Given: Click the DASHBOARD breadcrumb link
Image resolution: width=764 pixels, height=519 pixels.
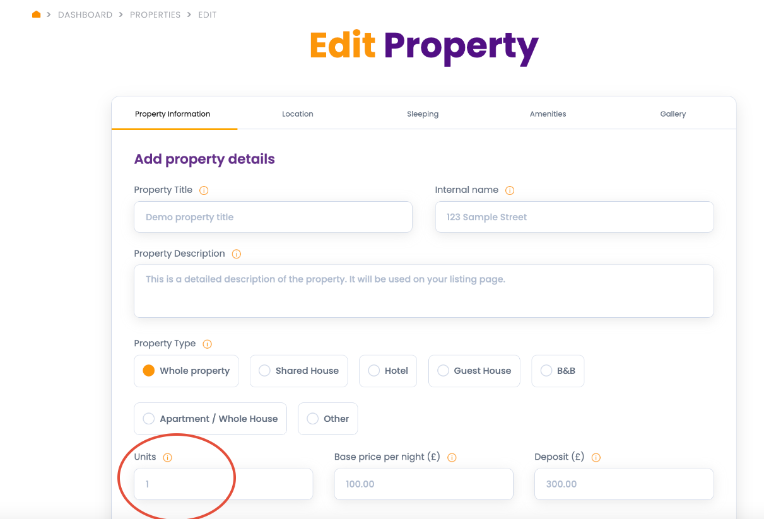Looking at the screenshot, I should (x=85, y=15).
